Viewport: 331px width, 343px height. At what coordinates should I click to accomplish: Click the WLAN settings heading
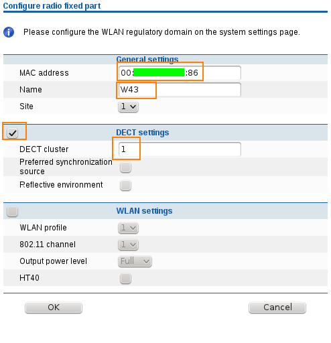click(144, 211)
